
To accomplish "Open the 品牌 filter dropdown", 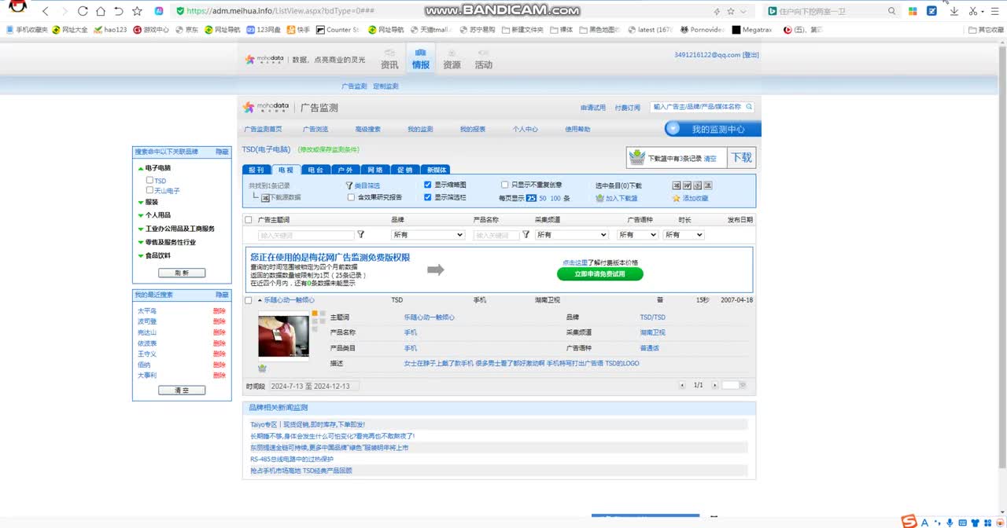I will (428, 234).
